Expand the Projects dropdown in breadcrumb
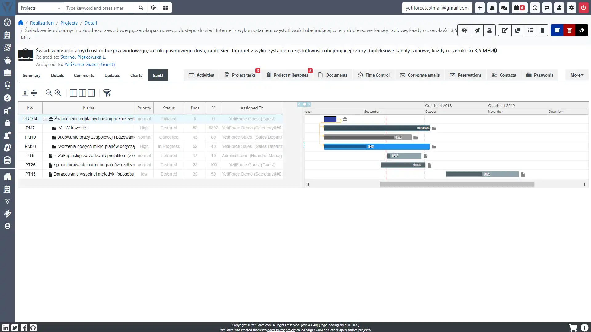The height and width of the screenshot is (332, 591). pyautogui.click(x=69, y=23)
